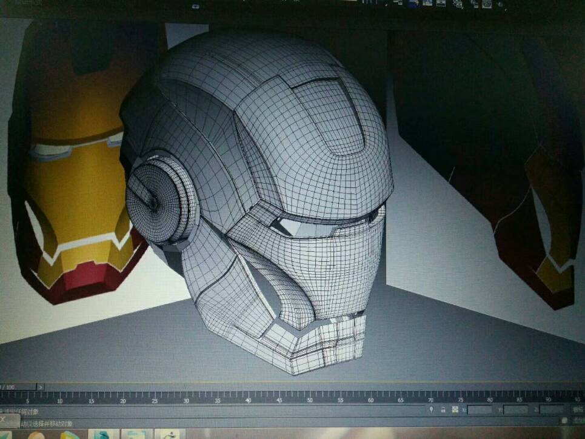The width and height of the screenshot is (585, 439).
Task: Jump to frame 75 on the timeline
Action: pyautogui.click(x=460, y=400)
